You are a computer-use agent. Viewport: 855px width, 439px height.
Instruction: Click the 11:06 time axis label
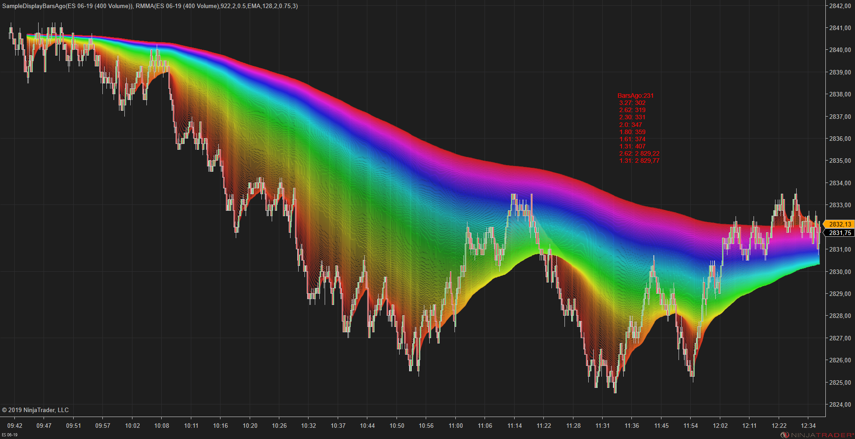pos(485,426)
